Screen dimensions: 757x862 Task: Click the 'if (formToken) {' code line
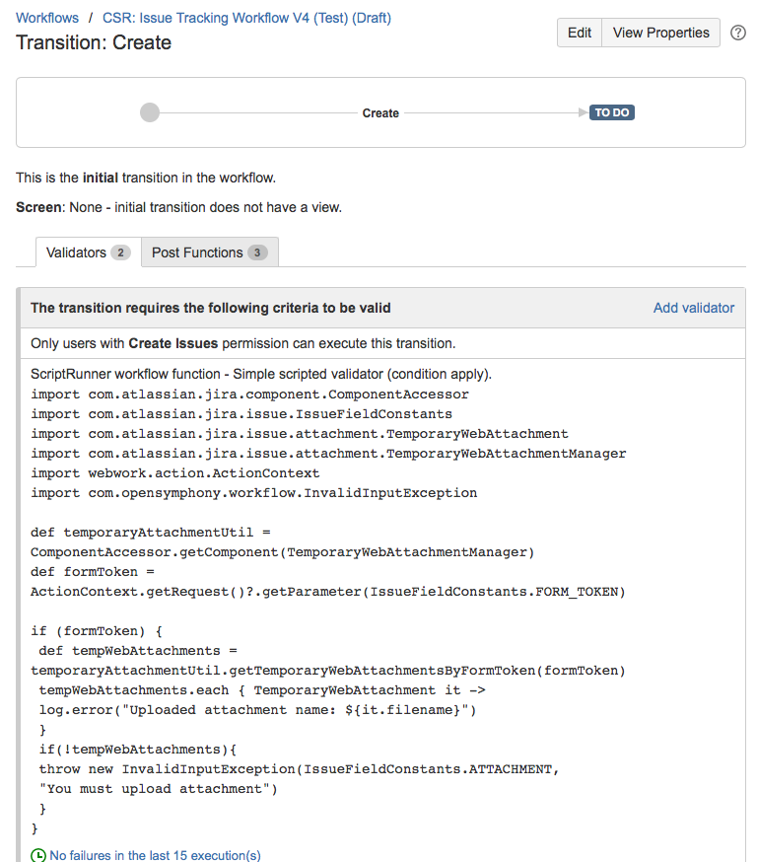point(97,631)
